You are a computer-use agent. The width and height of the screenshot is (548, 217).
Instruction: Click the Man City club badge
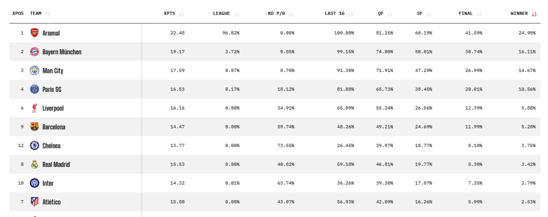click(x=35, y=71)
